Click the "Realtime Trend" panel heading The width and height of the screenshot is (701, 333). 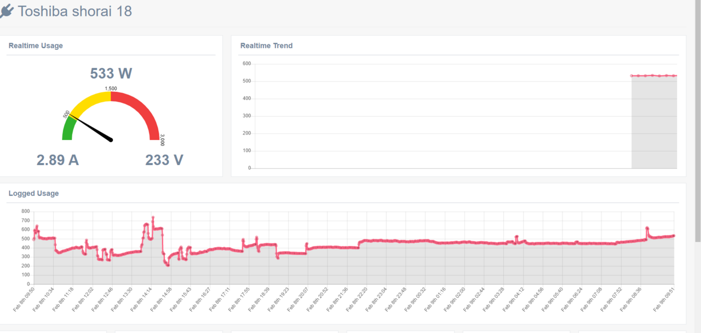pyautogui.click(x=267, y=46)
